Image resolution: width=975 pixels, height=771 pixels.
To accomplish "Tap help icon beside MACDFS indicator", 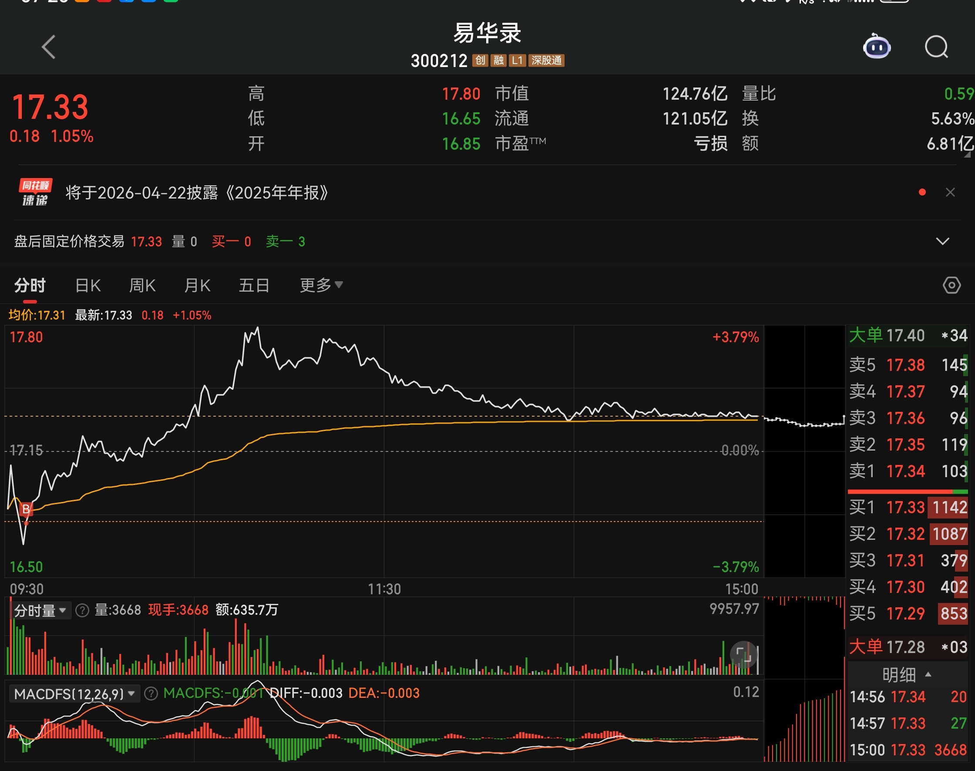I will coord(151,694).
